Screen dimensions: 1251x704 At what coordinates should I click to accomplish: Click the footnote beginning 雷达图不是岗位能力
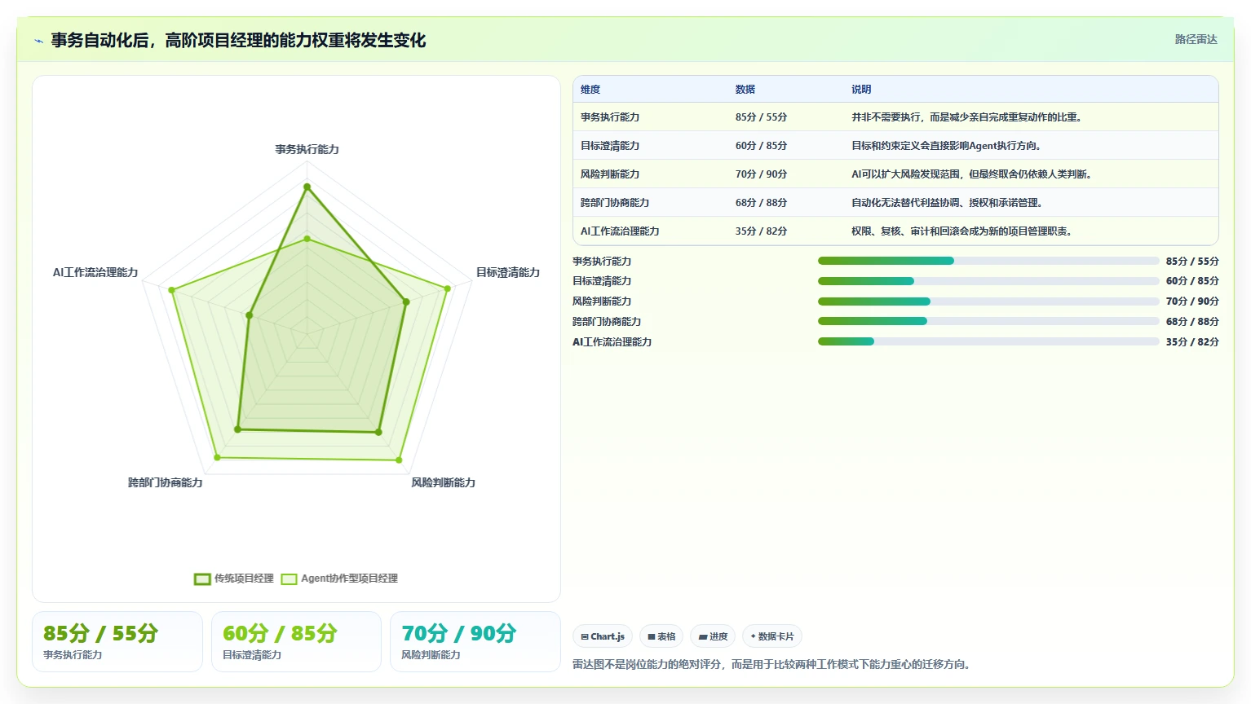773,665
